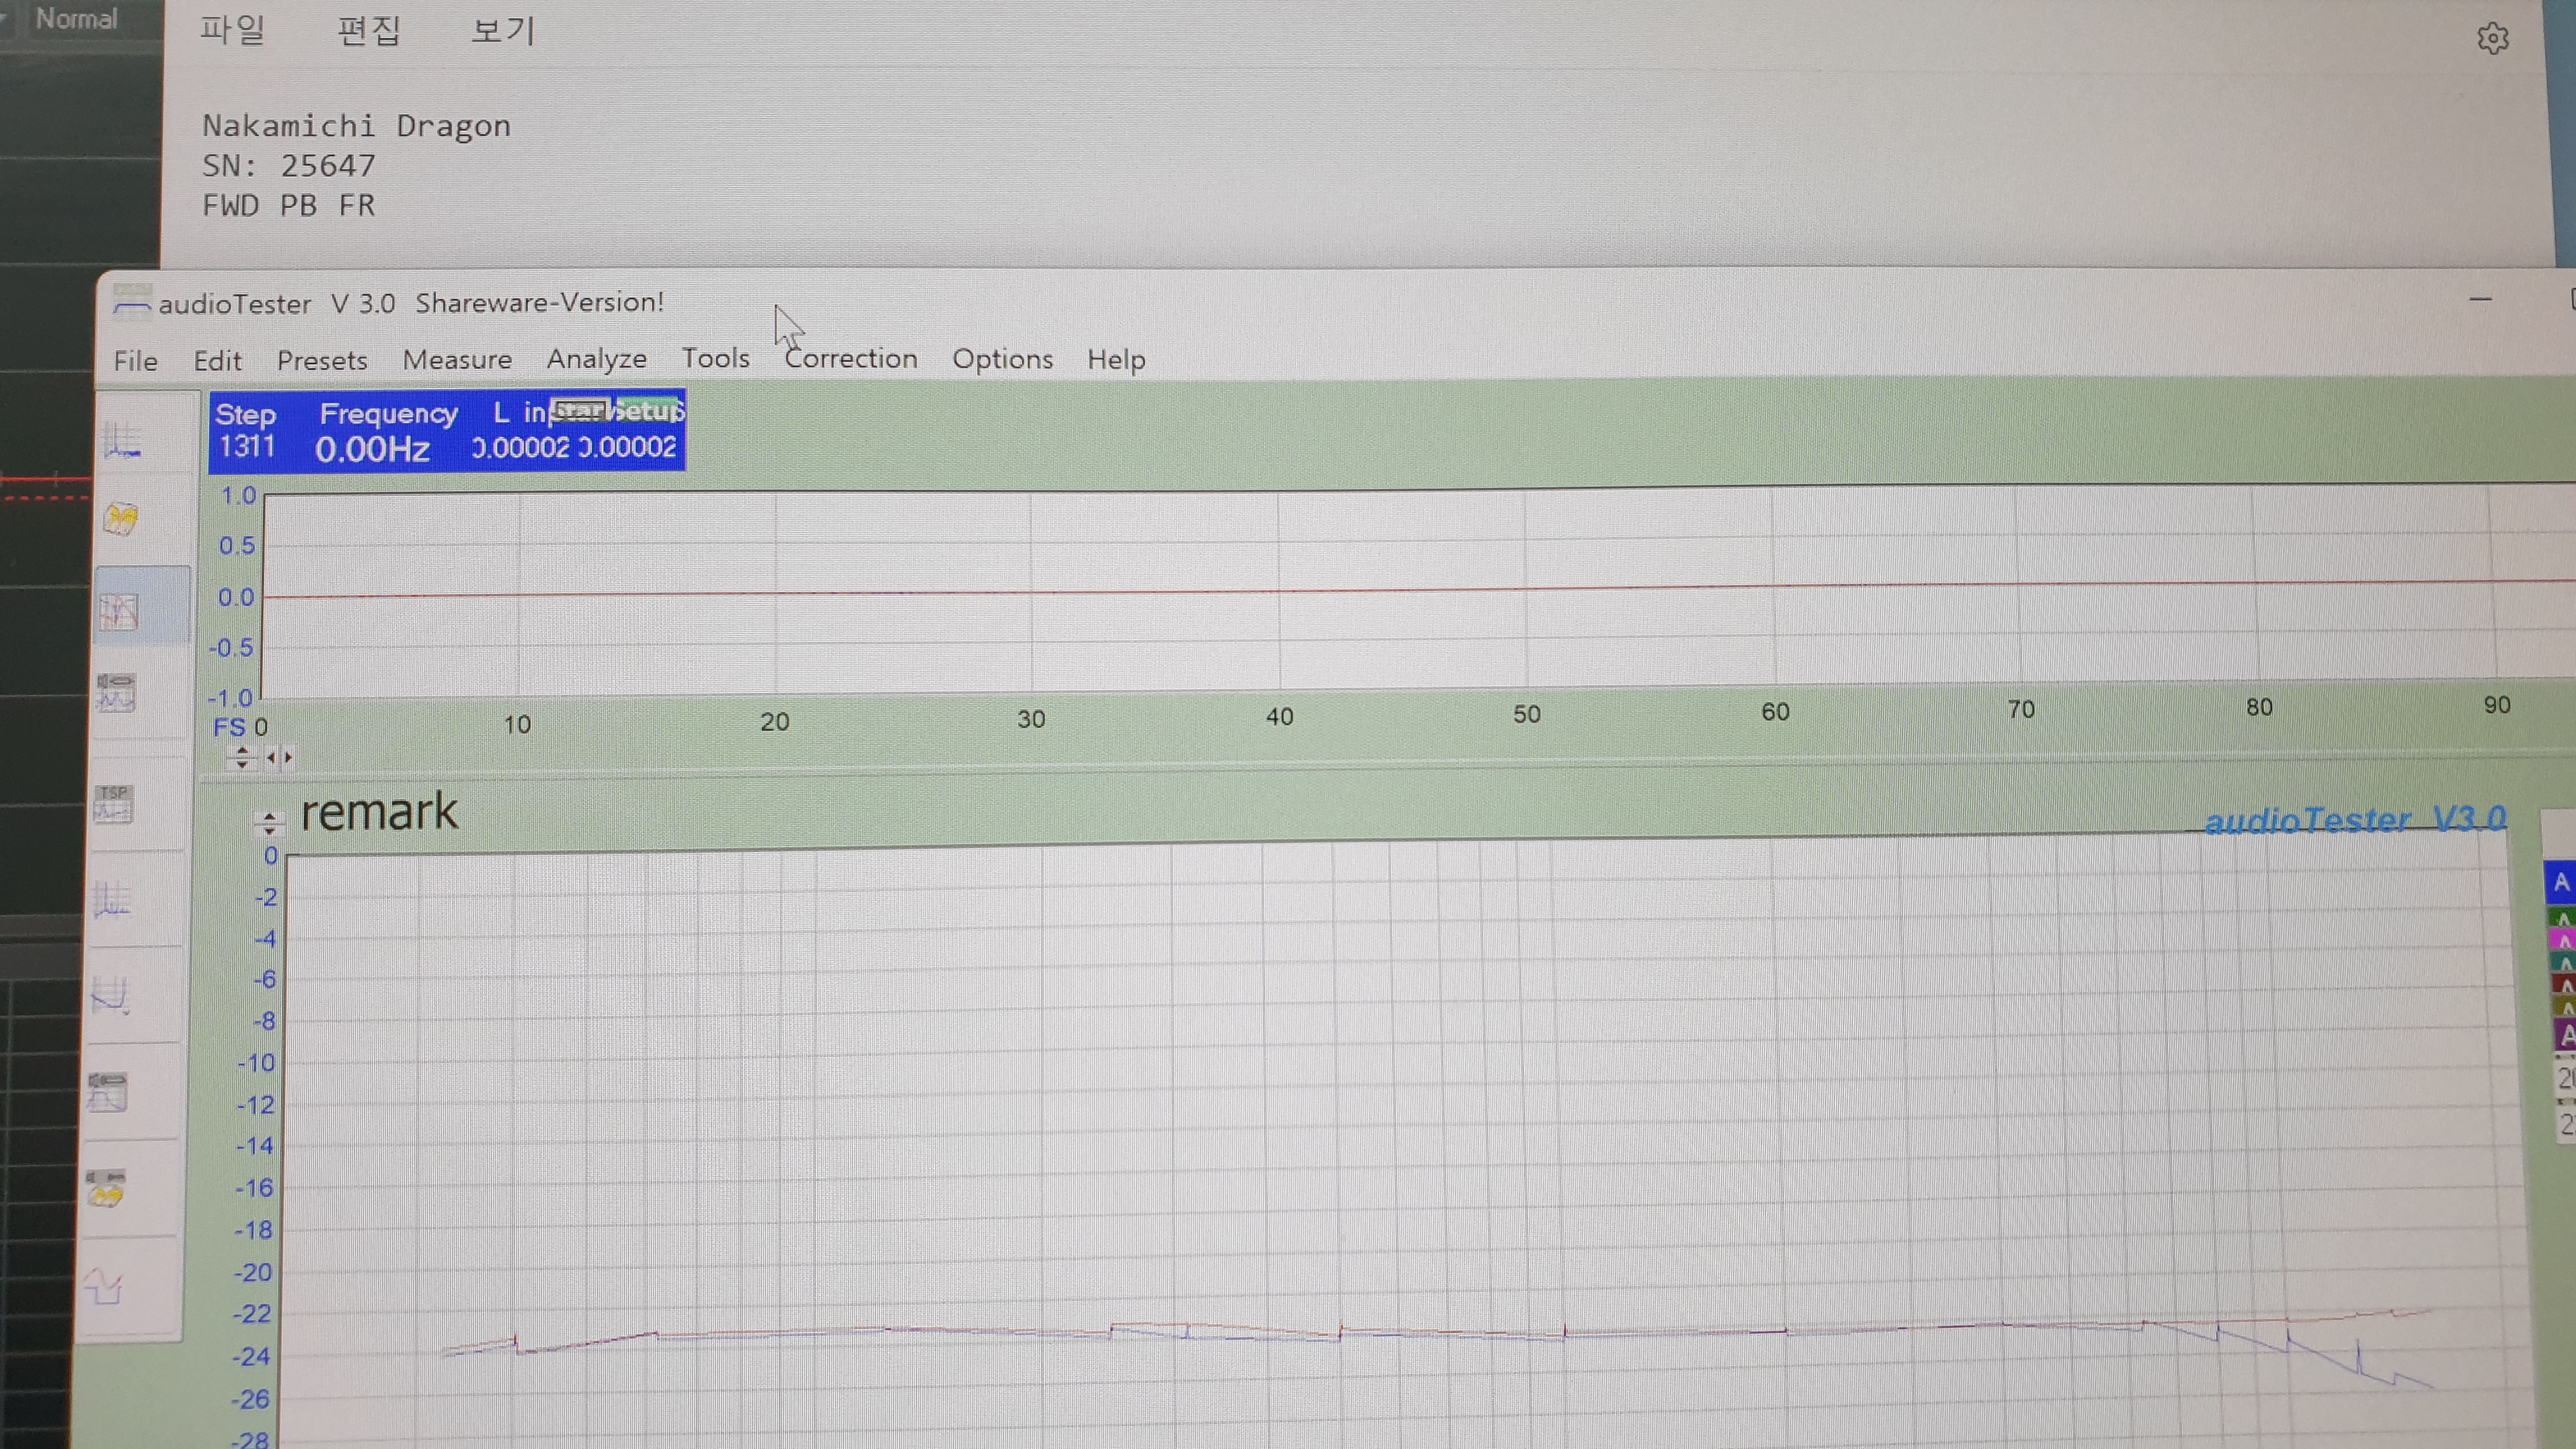Open the 3D waterfall measurement icon
The width and height of the screenshot is (2576, 1449).
click(121, 519)
